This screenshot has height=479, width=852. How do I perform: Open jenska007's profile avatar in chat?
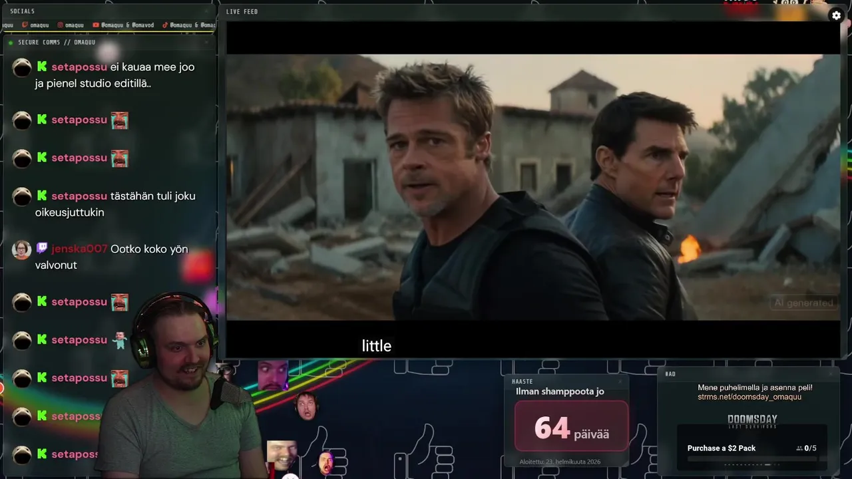click(x=22, y=249)
